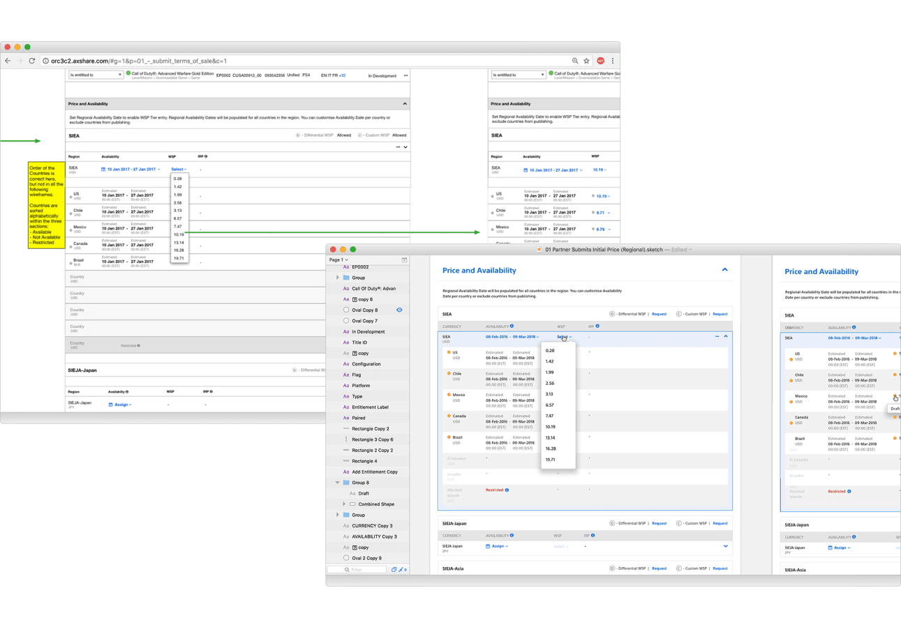Viewport: 901px width, 634px height.
Task: Choose 16.28 in Sketch WSP list
Action: coord(551,448)
